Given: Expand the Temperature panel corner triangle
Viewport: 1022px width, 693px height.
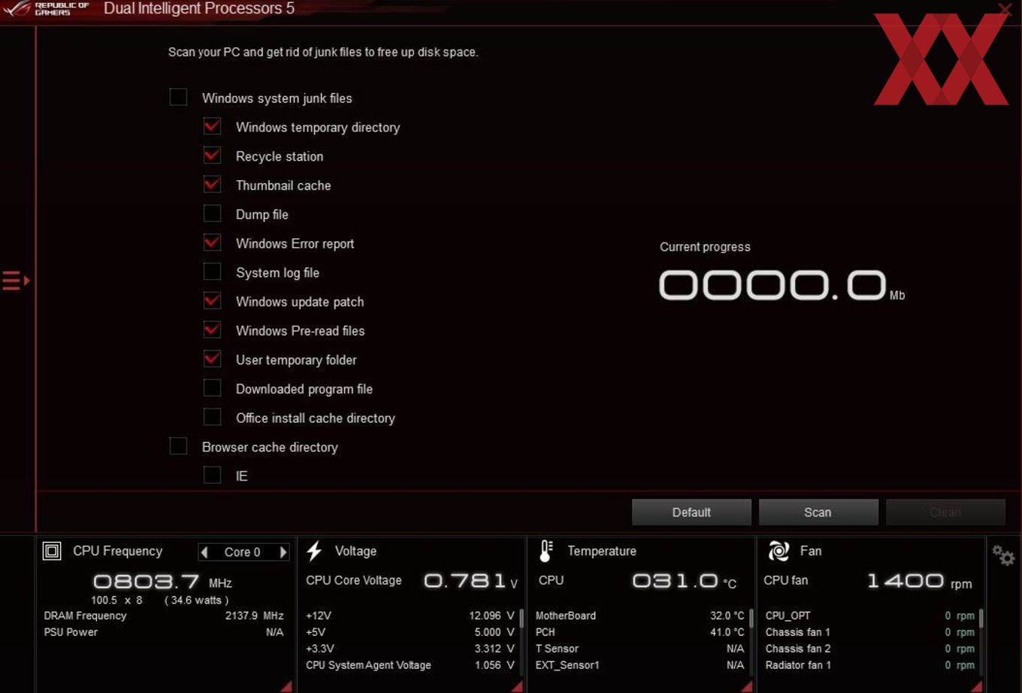Looking at the screenshot, I should point(746,686).
